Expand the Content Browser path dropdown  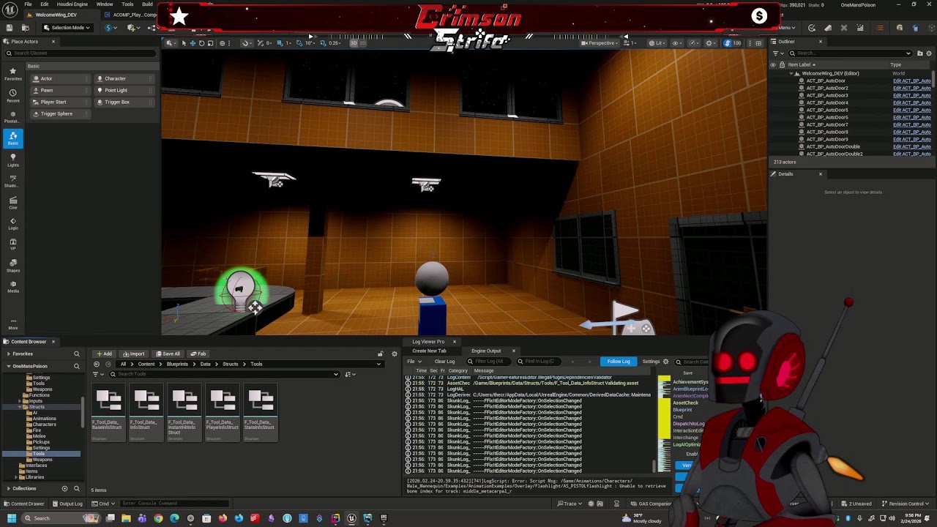coord(378,364)
